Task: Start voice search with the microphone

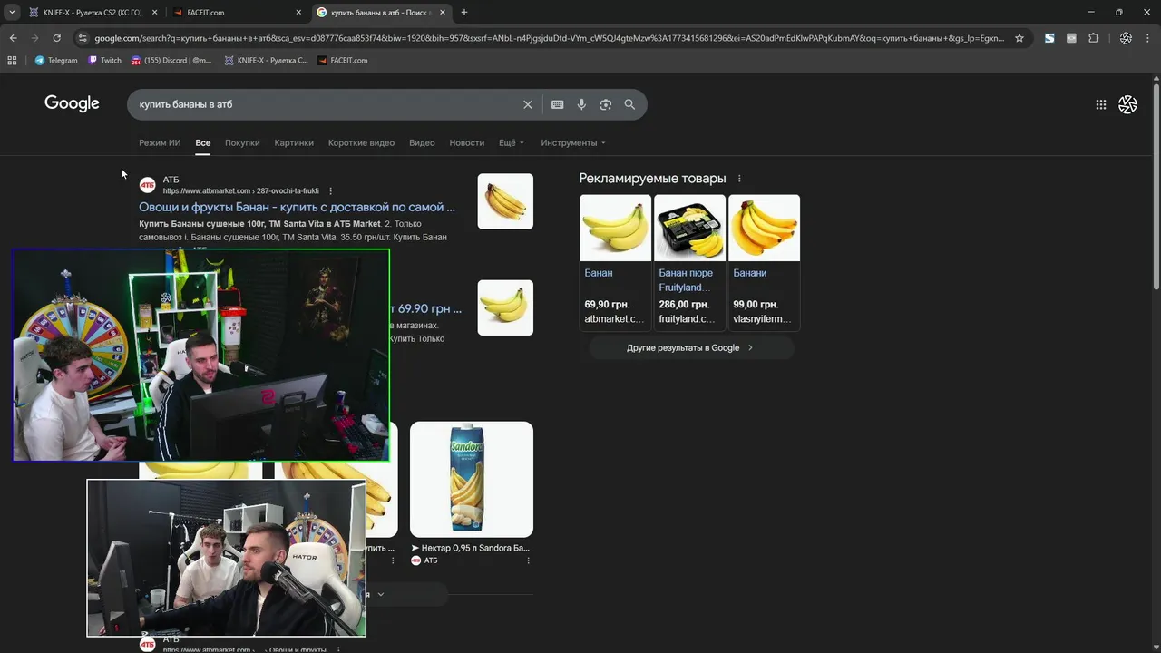Action: pos(581,104)
